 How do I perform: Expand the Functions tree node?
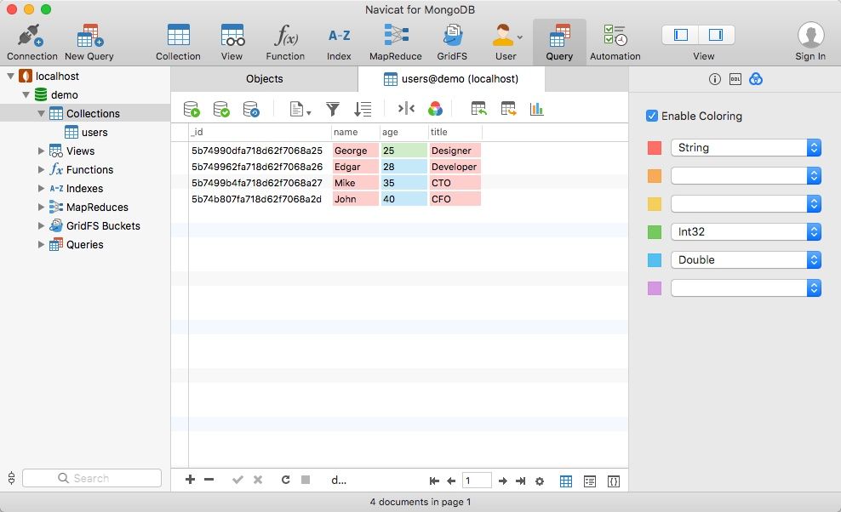(x=41, y=170)
